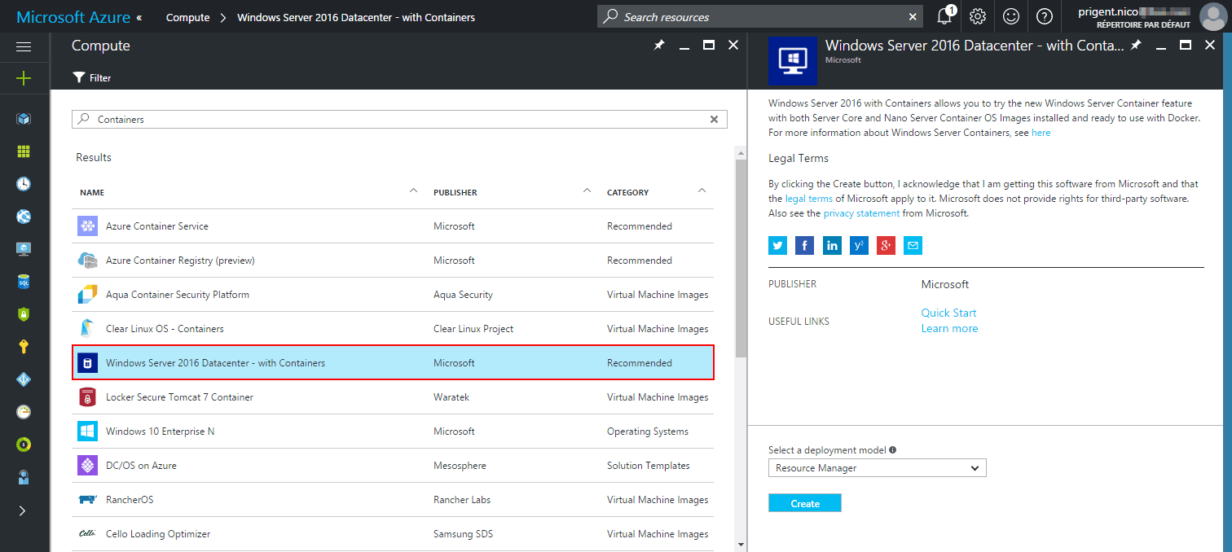Clear the Containers search text

point(715,119)
